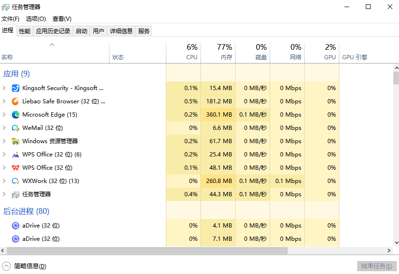The width and height of the screenshot is (399, 274).
Task: Click the Kingsoft Security shield icon
Action: click(16, 88)
